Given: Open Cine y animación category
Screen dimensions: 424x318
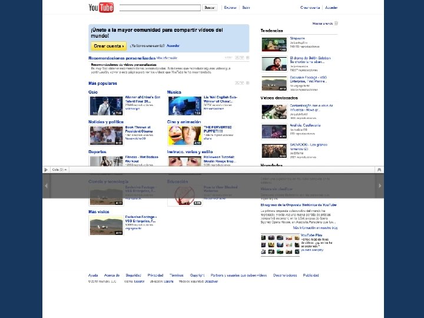Looking at the screenshot, I should [x=184, y=122].
